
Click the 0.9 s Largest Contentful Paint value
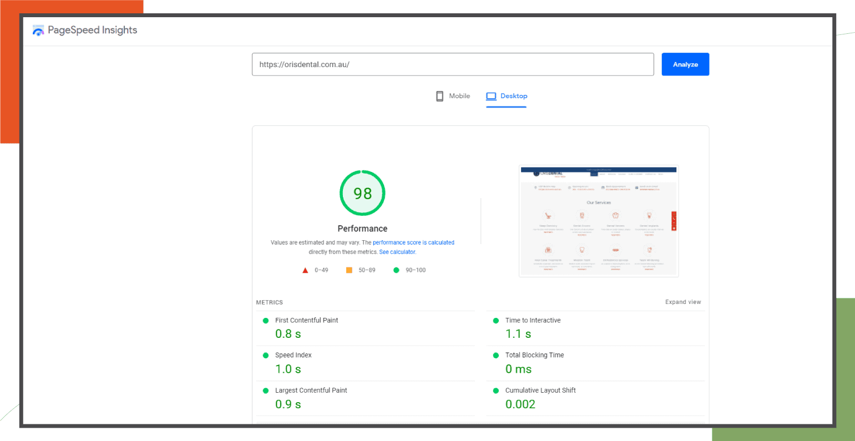click(x=288, y=404)
